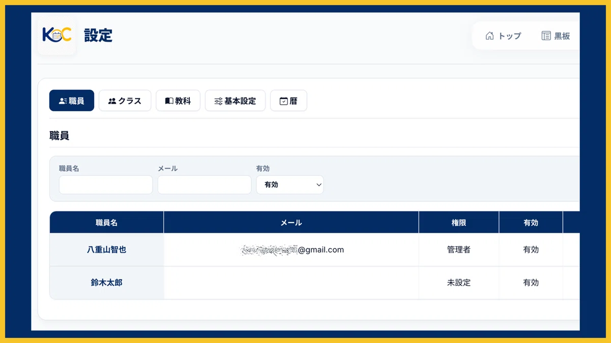The image size is (611, 343).
Task: Open the 黒板 page
Action: (556, 36)
